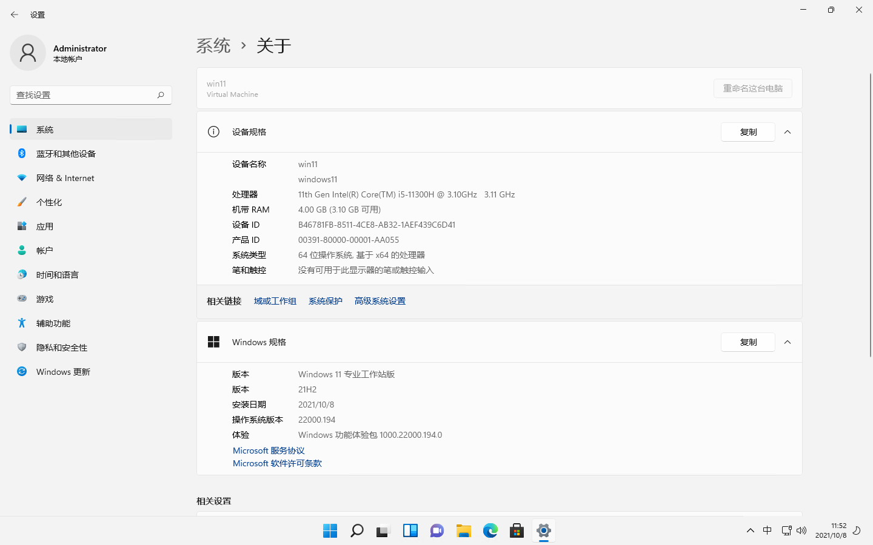Open Microsoft 软件许可条款 link
The height and width of the screenshot is (545, 873).
277,463
